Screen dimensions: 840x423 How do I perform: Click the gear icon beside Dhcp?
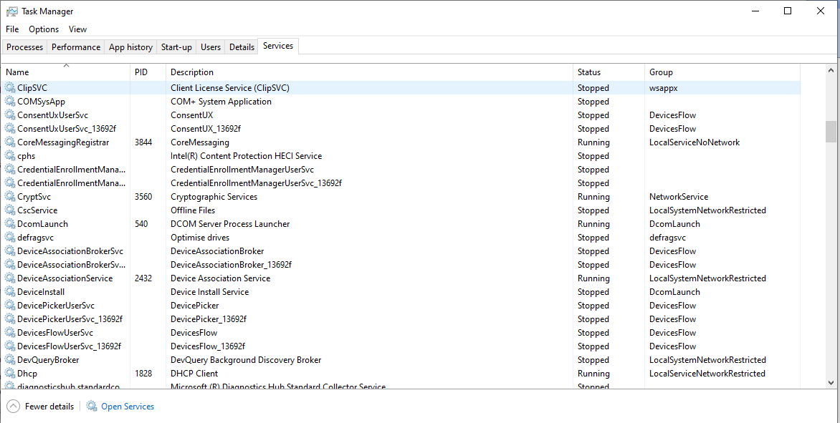point(9,374)
